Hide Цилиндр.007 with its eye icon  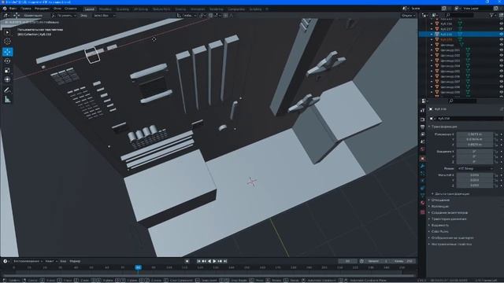pos(501,82)
